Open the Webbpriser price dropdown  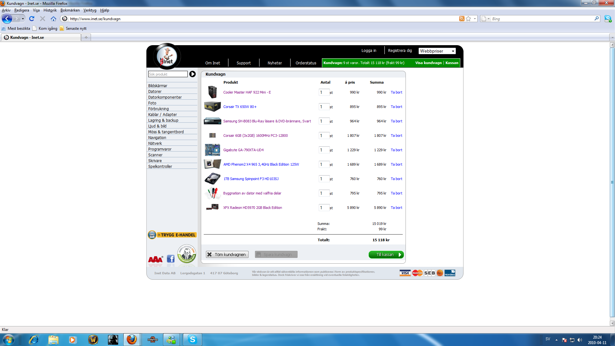(437, 51)
